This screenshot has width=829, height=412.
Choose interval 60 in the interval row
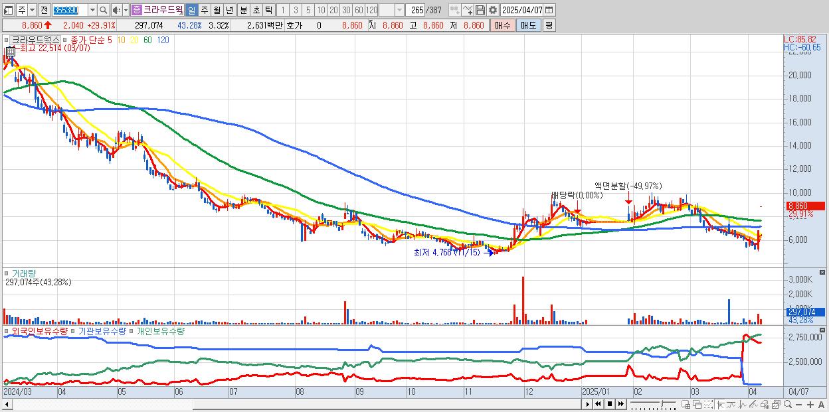(x=359, y=10)
